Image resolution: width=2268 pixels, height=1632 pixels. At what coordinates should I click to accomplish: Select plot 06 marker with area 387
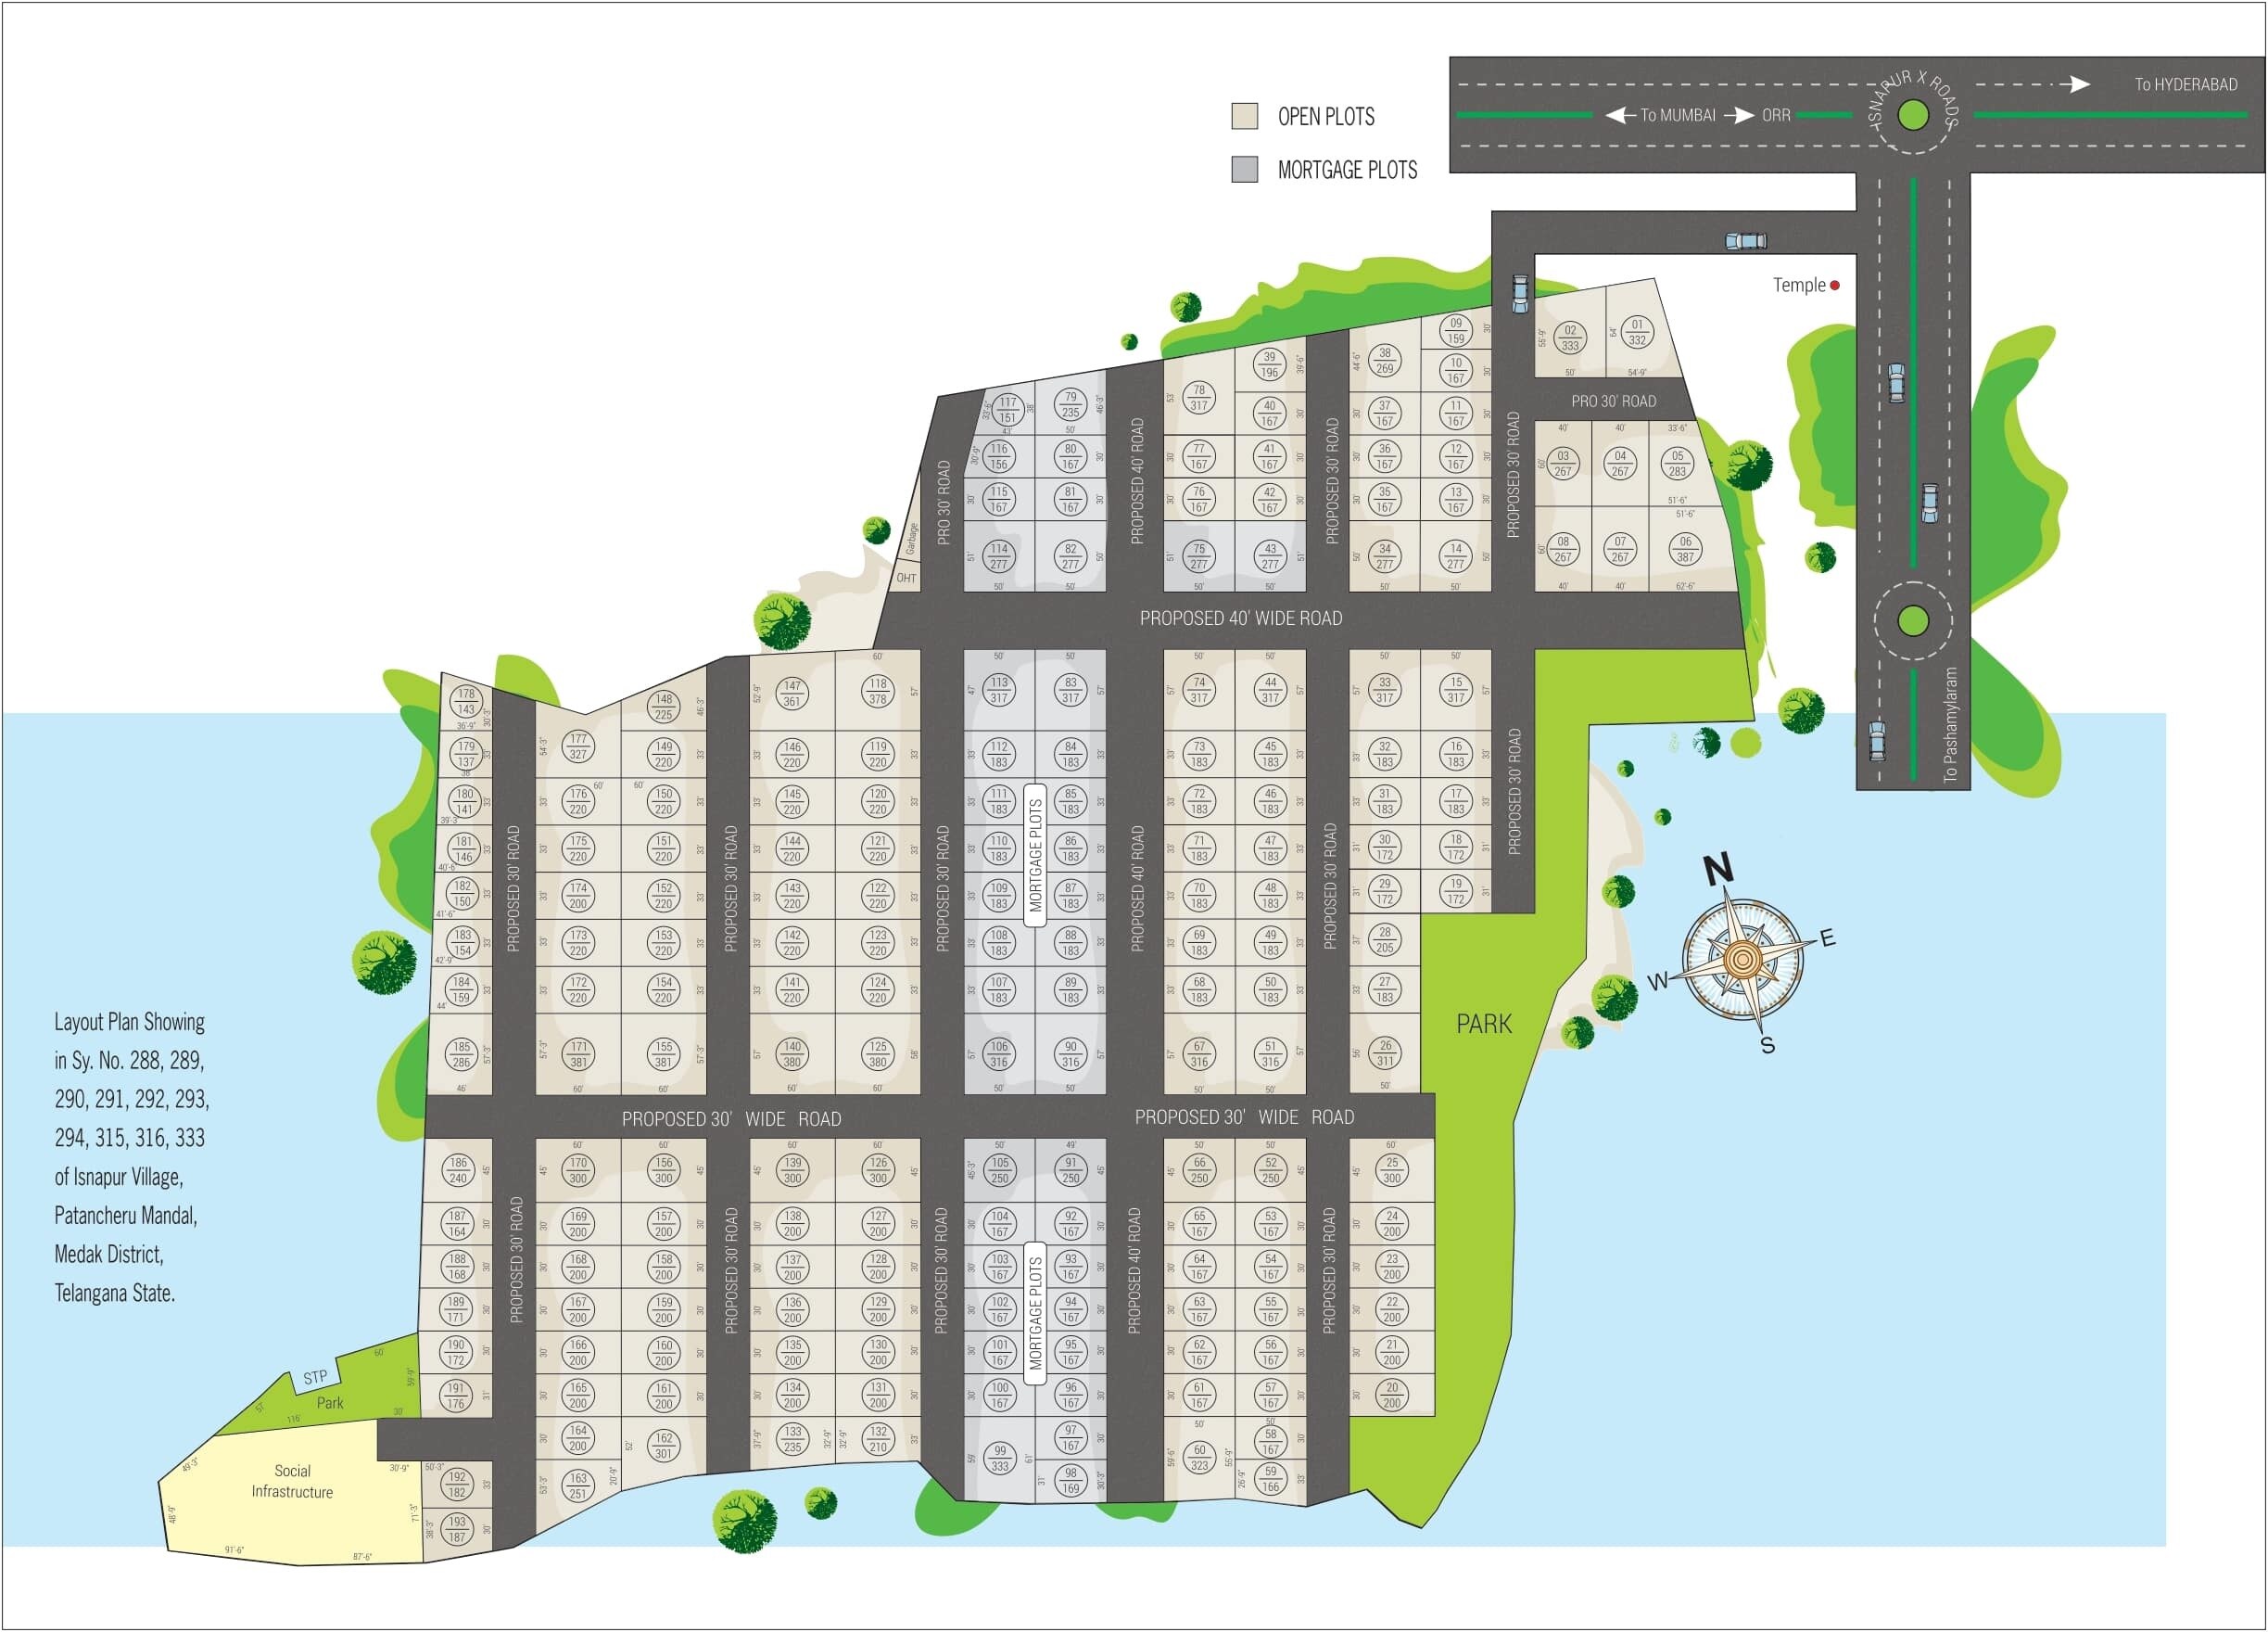pyautogui.click(x=1686, y=549)
